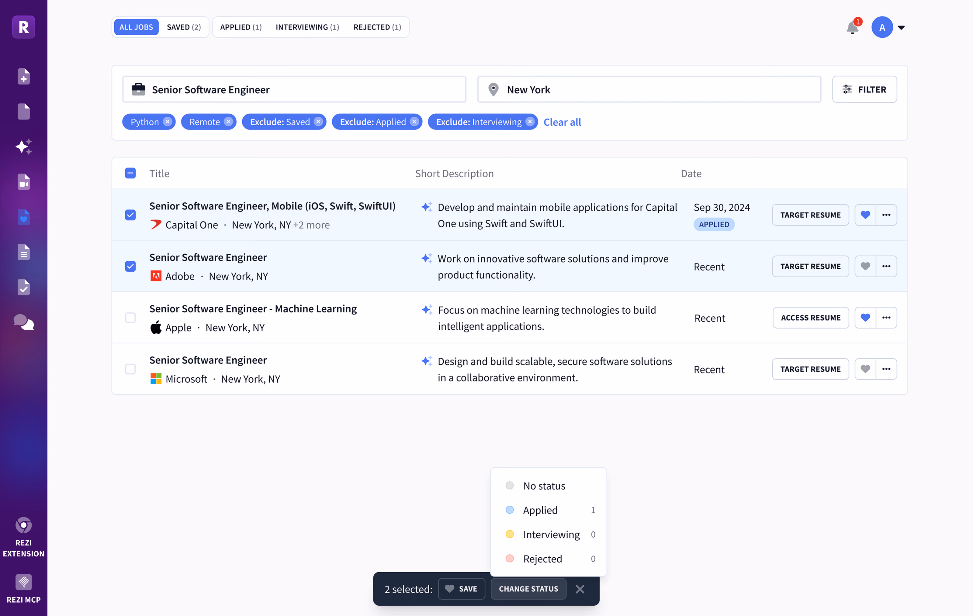The height and width of the screenshot is (616, 973).
Task: Open the text lines document sidebar icon
Action: coord(23,252)
